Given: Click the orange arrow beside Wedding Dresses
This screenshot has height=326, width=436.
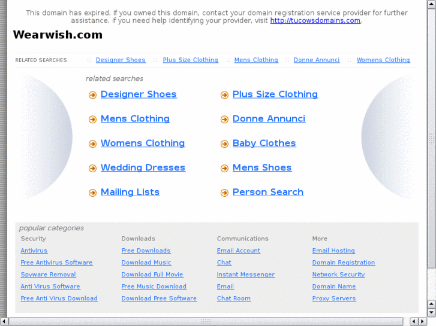Looking at the screenshot, I should [92, 169].
